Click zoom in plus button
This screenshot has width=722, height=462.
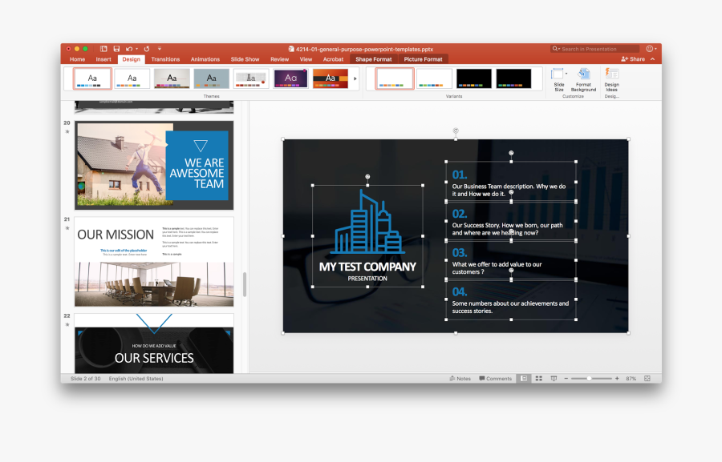(x=617, y=378)
